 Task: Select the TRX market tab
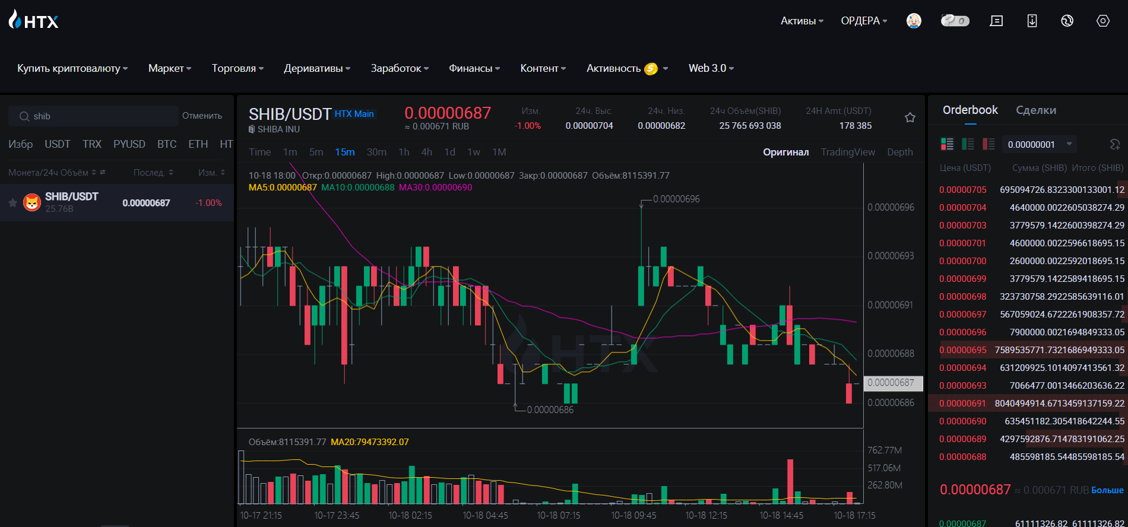pyautogui.click(x=92, y=144)
